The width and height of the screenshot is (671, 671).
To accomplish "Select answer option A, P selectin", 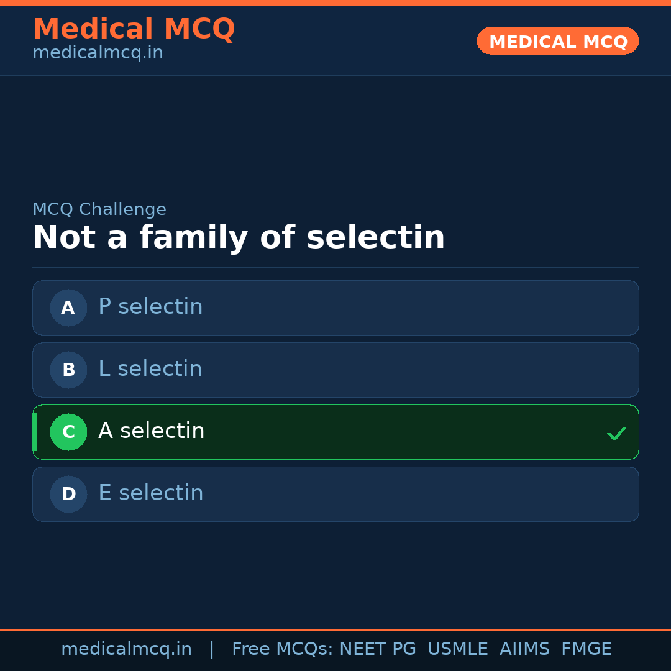I will 335,308.
